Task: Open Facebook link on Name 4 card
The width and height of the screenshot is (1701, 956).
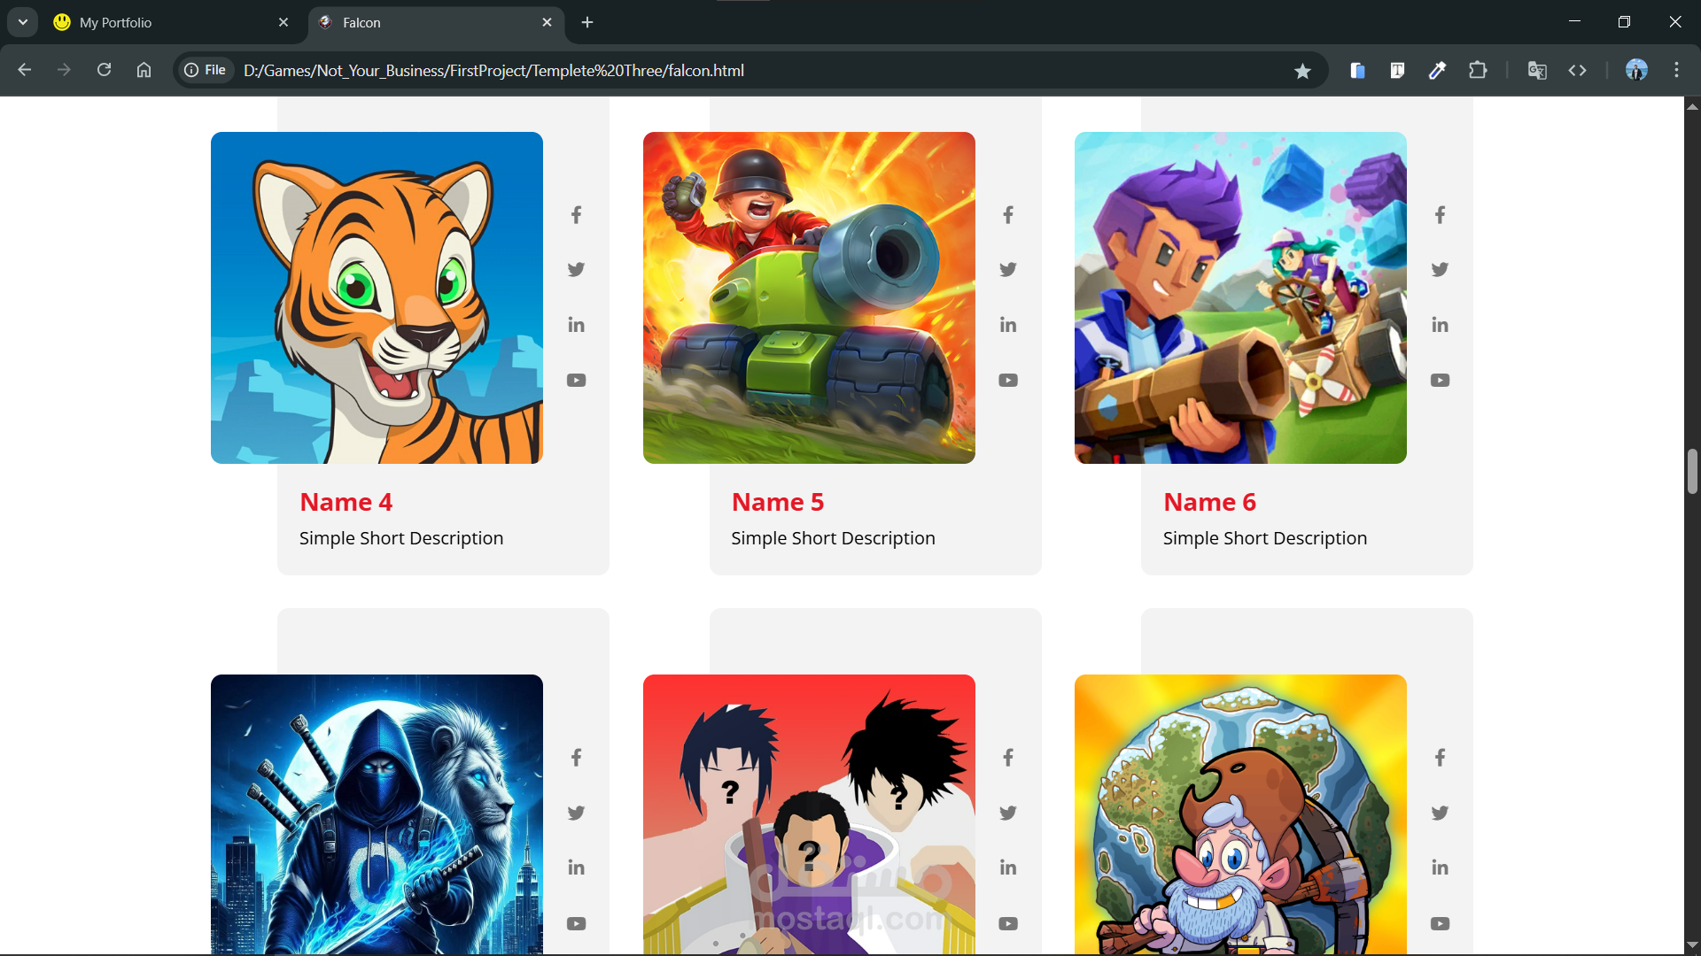Action: (x=576, y=215)
